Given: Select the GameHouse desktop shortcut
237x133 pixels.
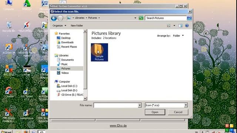Looking at the screenshot, I should pos(27,114).
